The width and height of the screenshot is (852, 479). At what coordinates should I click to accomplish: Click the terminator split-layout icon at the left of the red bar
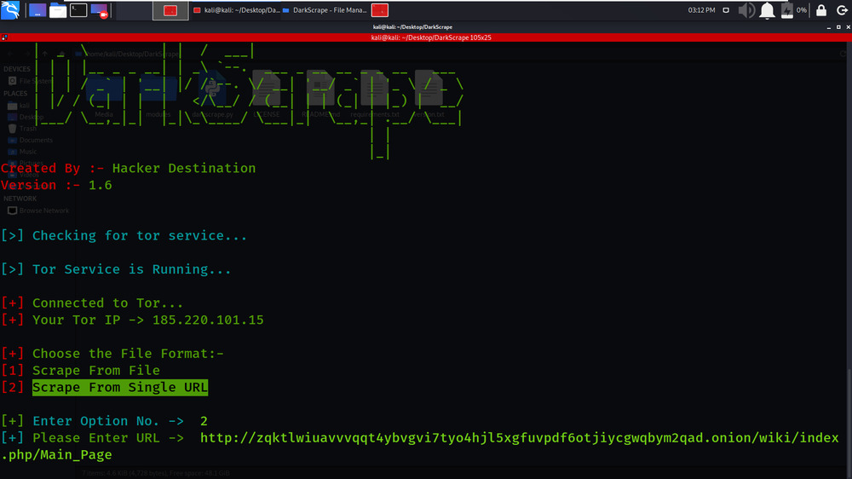tap(4, 38)
